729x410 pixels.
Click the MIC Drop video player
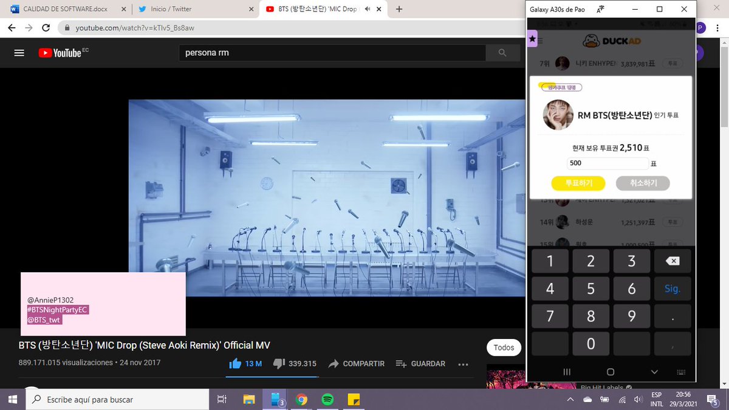click(x=327, y=198)
